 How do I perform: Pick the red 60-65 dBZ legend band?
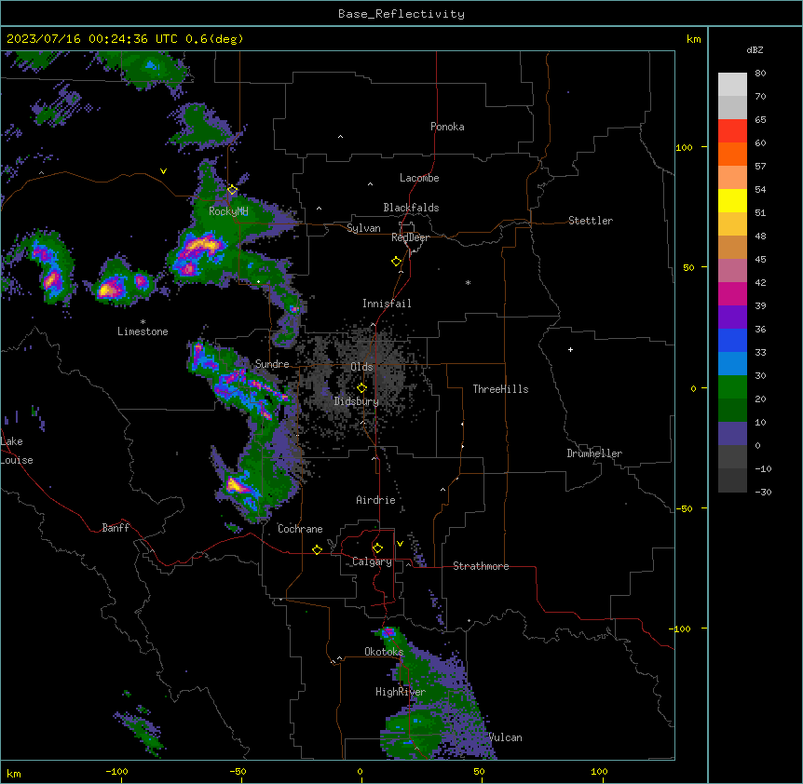click(732, 130)
